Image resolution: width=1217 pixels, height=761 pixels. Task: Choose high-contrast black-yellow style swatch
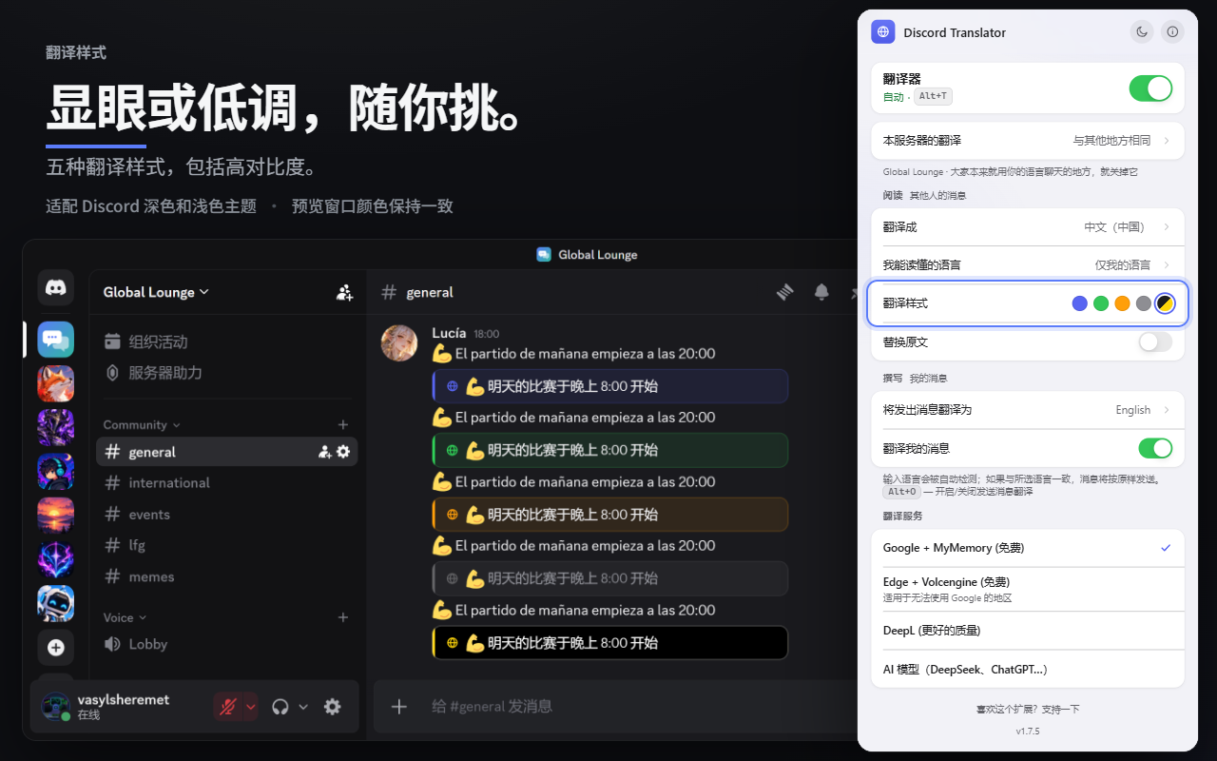[x=1165, y=303]
